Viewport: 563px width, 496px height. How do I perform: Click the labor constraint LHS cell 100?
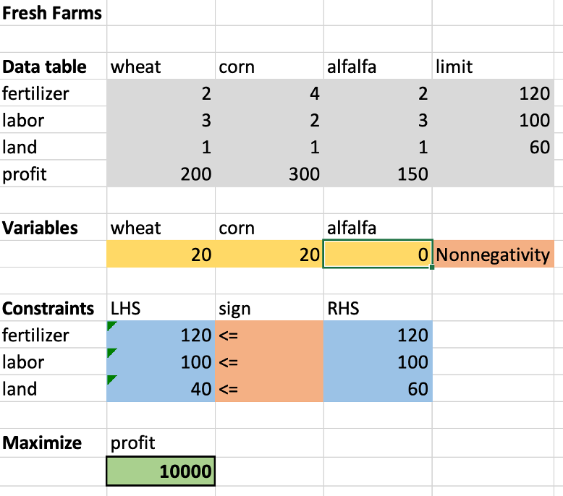pyautogui.click(x=161, y=362)
